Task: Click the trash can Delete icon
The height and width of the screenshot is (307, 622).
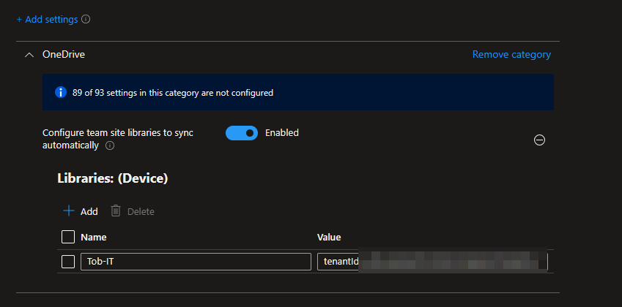Action: [x=116, y=211]
